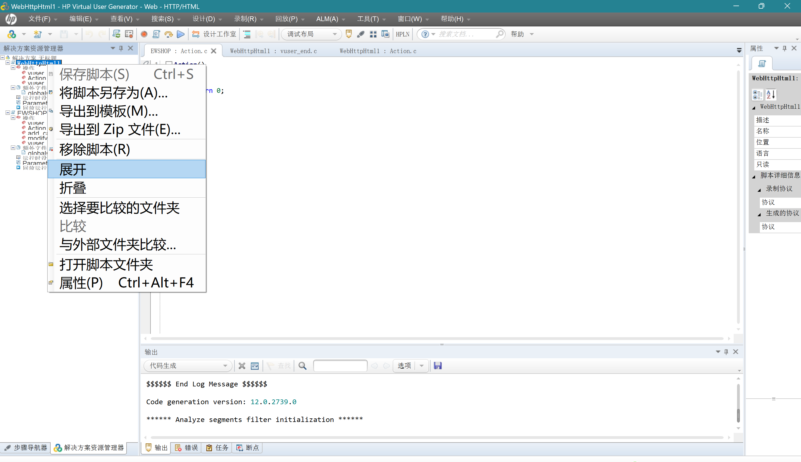Choose 导出到 Zip 文件(E)... in context menu

pos(127,130)
